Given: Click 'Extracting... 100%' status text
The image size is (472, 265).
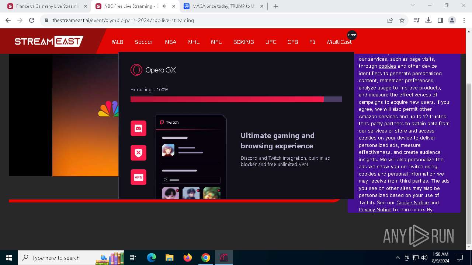Looking at the screenshot, I should 149,89.
